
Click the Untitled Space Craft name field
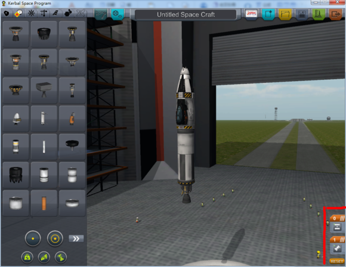[x=186, y=14]
